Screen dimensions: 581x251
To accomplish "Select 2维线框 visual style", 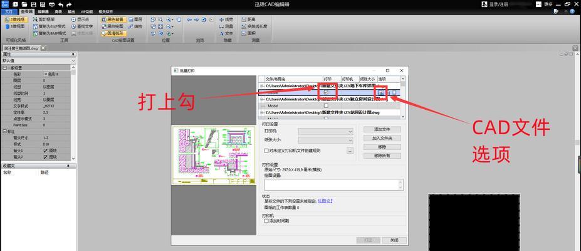I will (16, 19).
